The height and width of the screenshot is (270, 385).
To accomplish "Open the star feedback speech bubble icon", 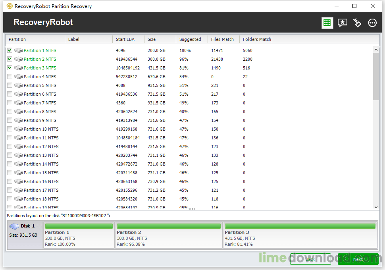I will tap(342, 23).
